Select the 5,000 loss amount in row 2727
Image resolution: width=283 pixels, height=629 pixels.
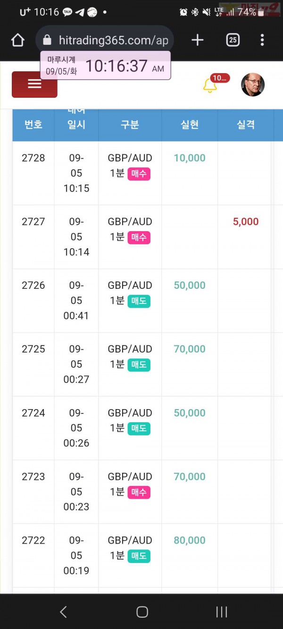(x=246, y=222)
